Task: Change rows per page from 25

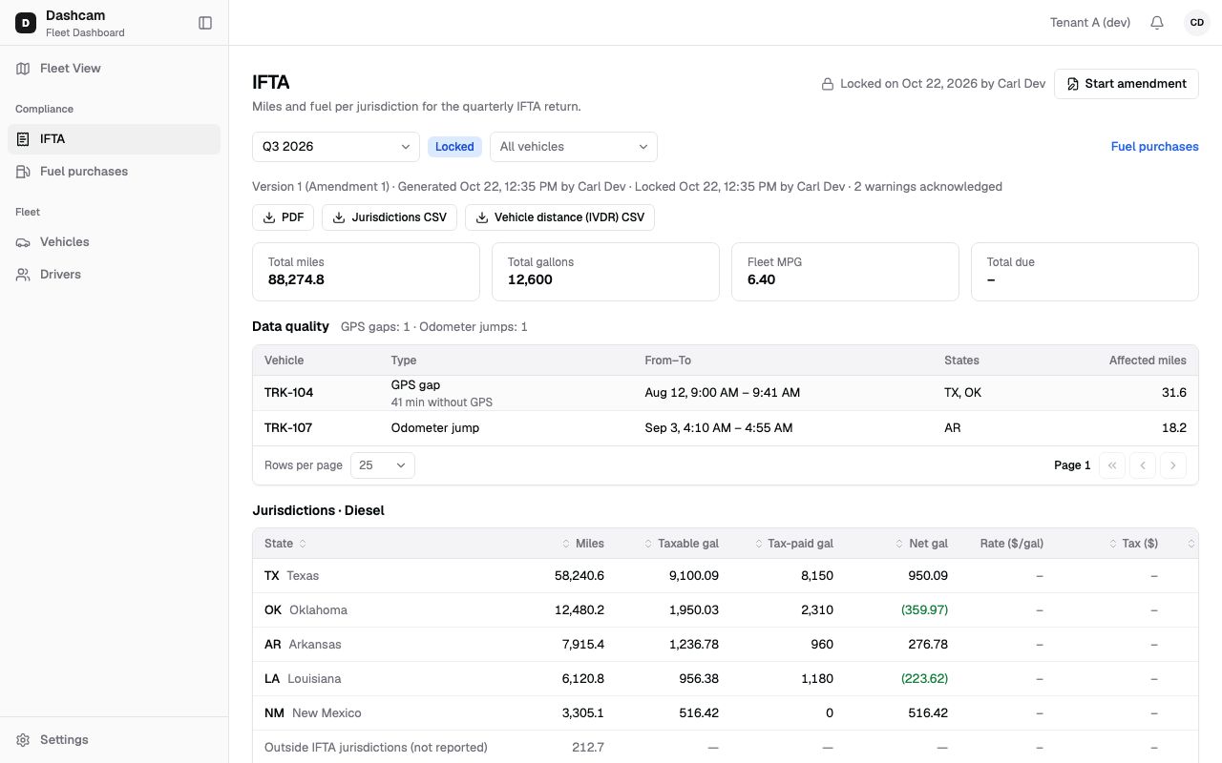Action: coord(382,465)
